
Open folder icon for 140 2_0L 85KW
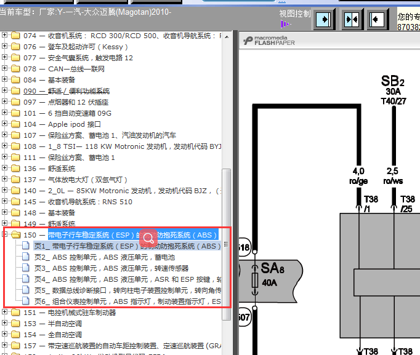click(15, 191)
